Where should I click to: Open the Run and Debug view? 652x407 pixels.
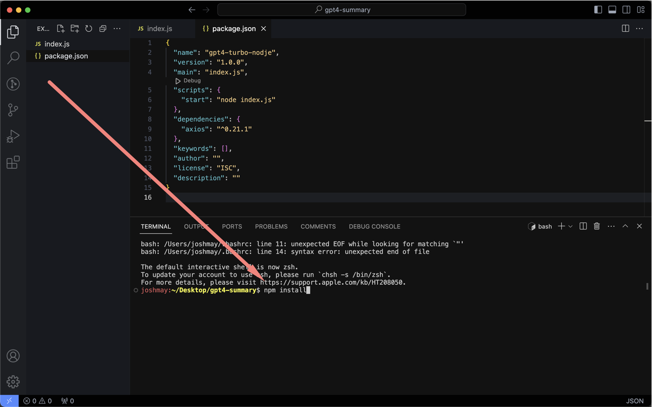[x=13, y=136]
